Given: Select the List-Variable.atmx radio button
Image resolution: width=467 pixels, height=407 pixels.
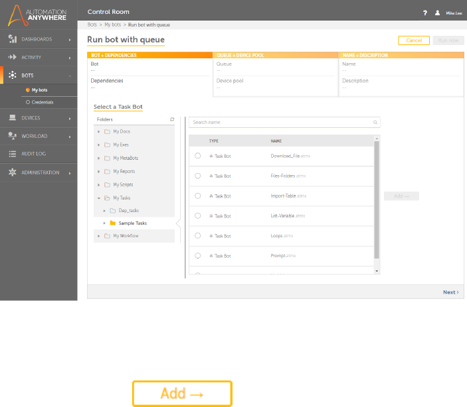Looking at the screenshot, I should tap(198, 215).
